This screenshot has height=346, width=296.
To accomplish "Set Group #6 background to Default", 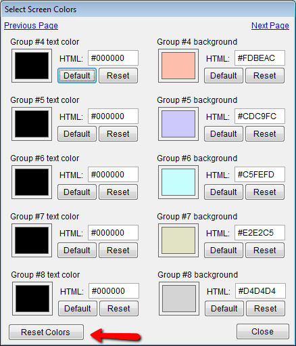I will pos(224,192).
